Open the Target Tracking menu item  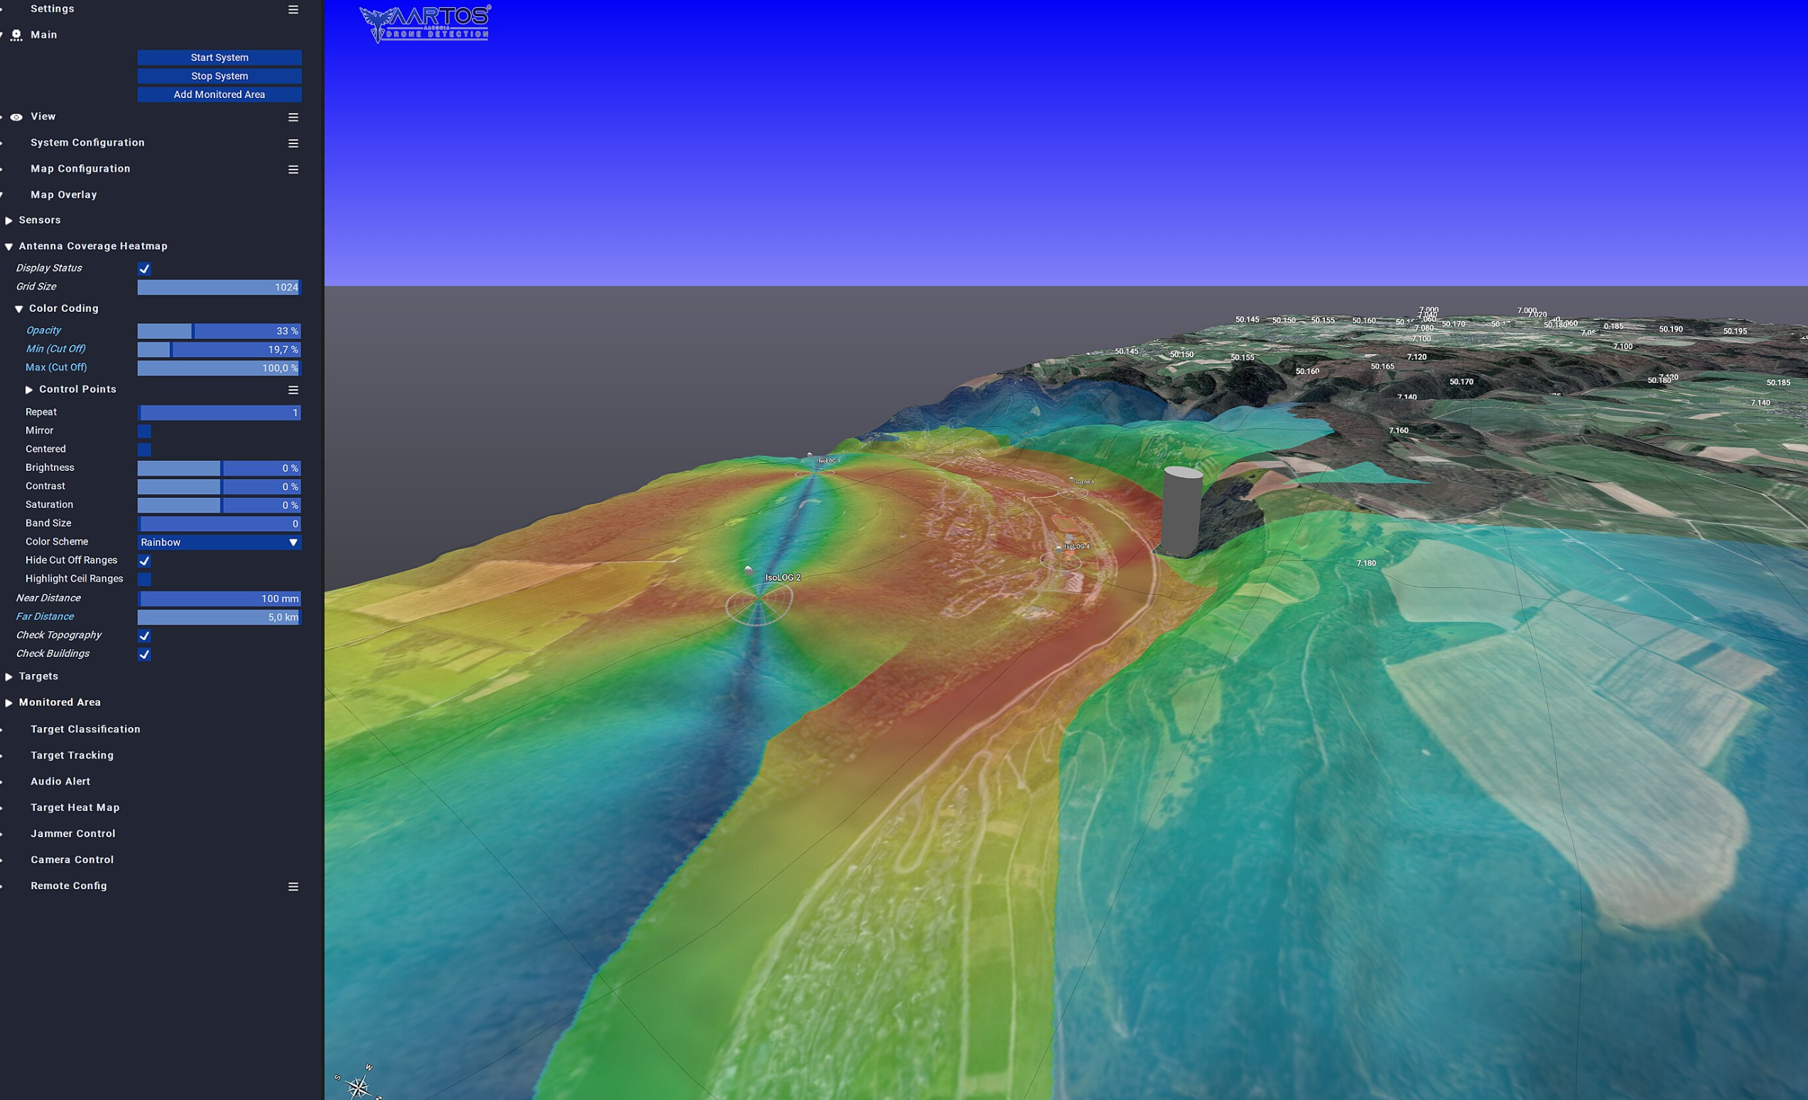(72, 756)
